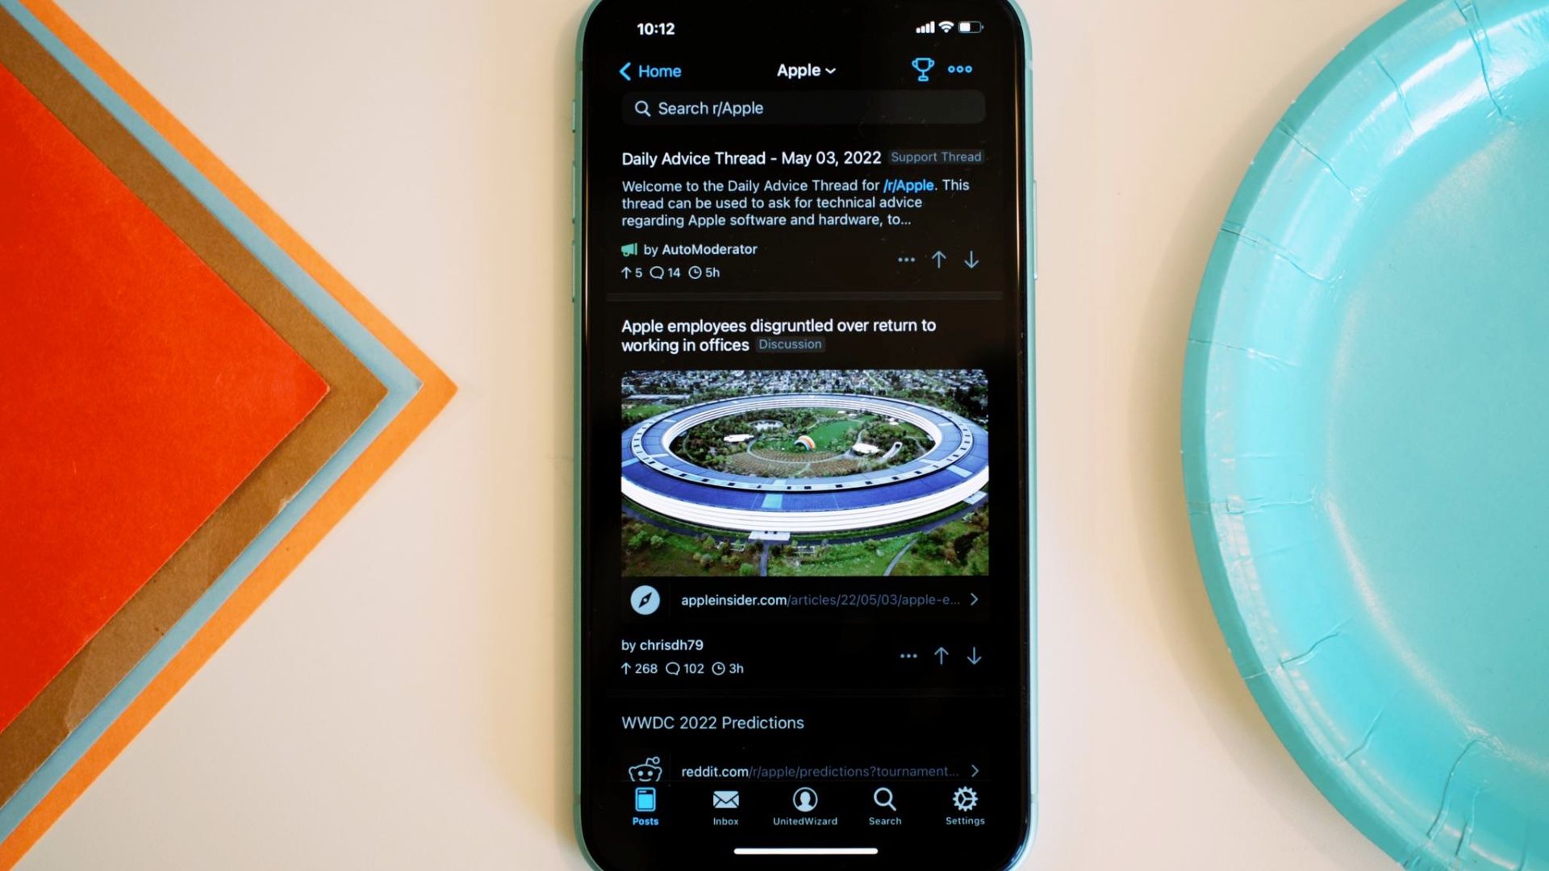Tap the back chevron to Home
This screenshot has width=1549, height=871.
point(627,70)
